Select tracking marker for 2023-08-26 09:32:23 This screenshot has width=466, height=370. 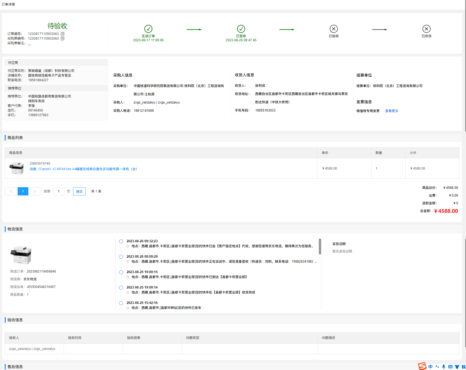[121, 241]
